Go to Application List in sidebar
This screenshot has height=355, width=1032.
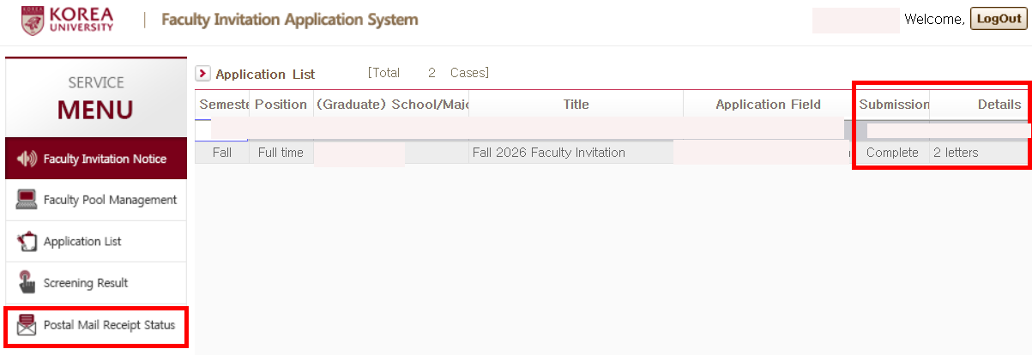click(x=82, y=242)
